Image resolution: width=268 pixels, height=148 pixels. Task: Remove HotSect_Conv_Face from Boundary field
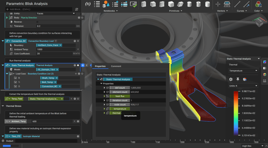[x=60, y=45]
